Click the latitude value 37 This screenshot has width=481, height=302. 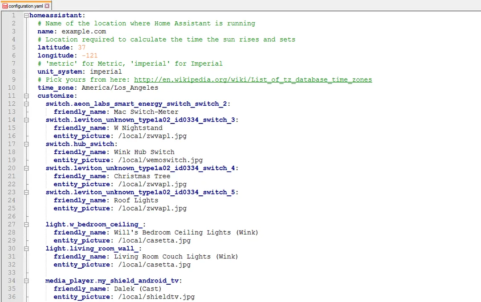82,48
